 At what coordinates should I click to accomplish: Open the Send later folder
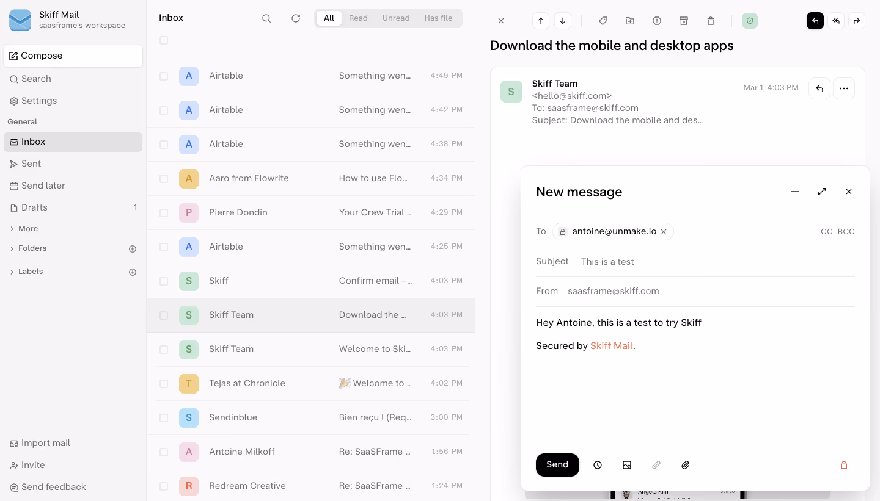pos(73,186)
